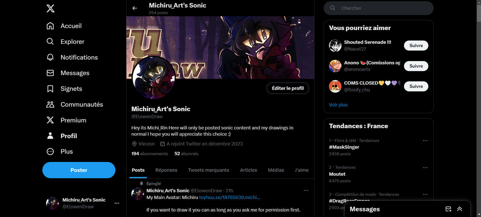Follow Shouted Serenade via Suivre button
The image size is (481, 217).
click(x=416, y=45)
